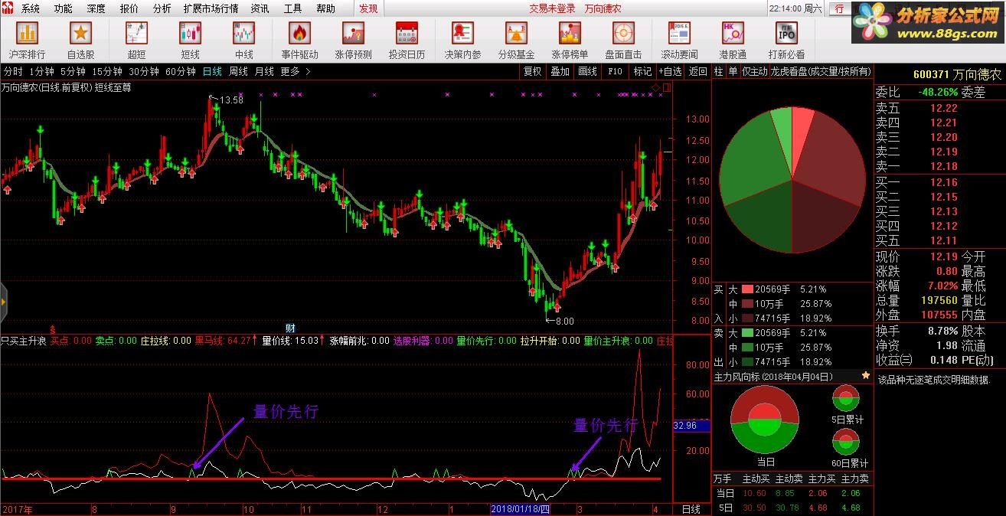The image size is (1006, 516).
Task: Toggle the 单 option
Action: click(x=733, y=71)
